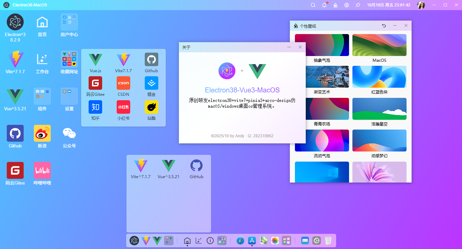Open the notification bell in the title bar
This screenshot has width=462, height=249.
pos(324,5)
